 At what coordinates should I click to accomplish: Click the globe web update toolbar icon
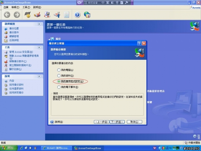(87, 15)
